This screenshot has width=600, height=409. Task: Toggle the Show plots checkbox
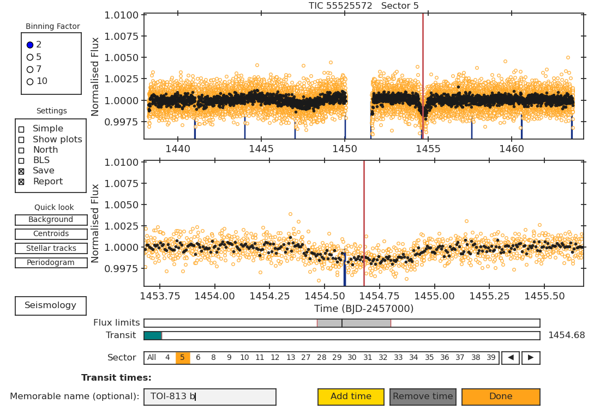pos(21,140)
